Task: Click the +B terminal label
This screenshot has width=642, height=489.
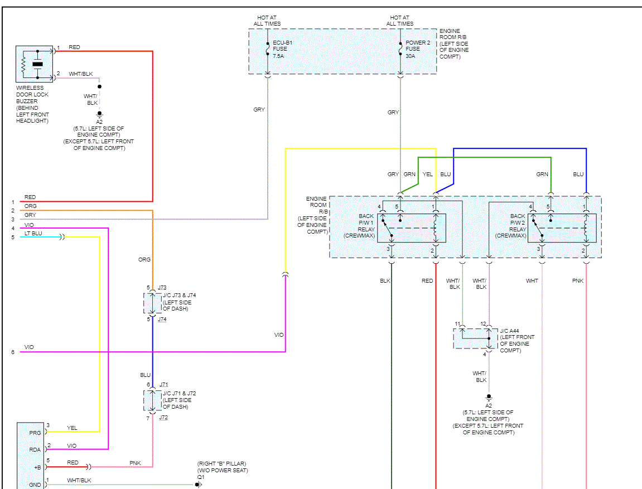Action: pyautogui.click(x=37, y=467)
